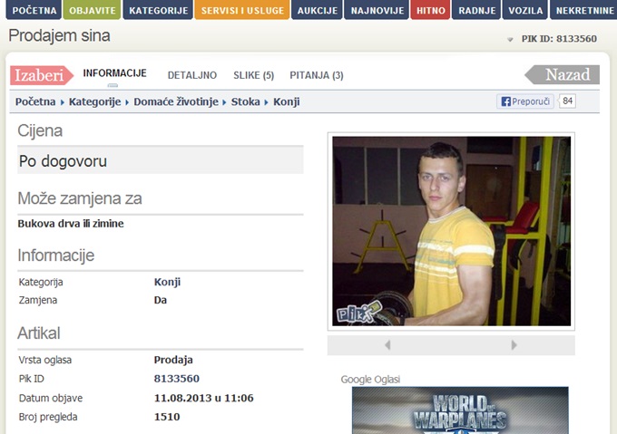
Task: Select the INFORMACIJE tab
Action: tap(114, 73)
